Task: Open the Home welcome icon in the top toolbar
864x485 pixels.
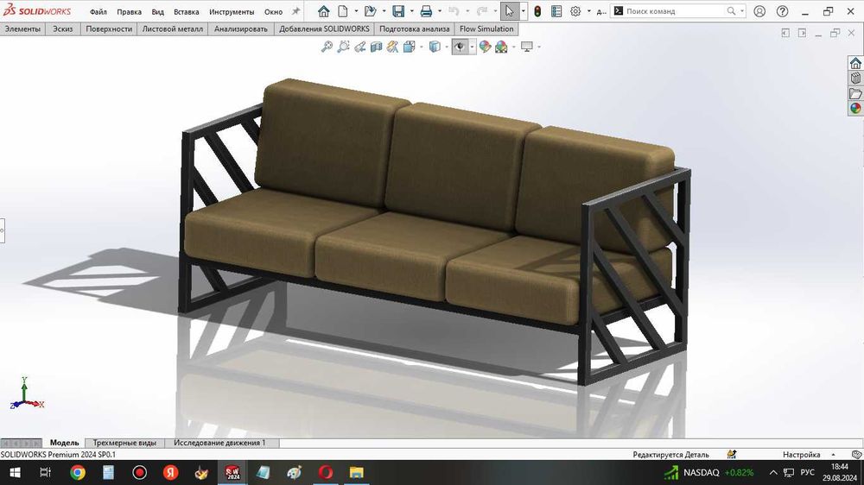Action: click(x=323, y=11)
